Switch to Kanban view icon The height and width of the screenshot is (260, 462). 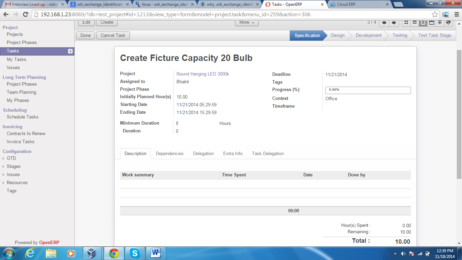pyautogui.click(x=406, y=23)
